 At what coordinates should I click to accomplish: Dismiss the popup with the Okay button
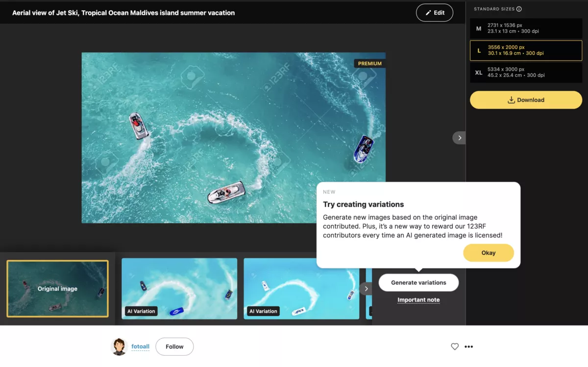pos(488,253)
